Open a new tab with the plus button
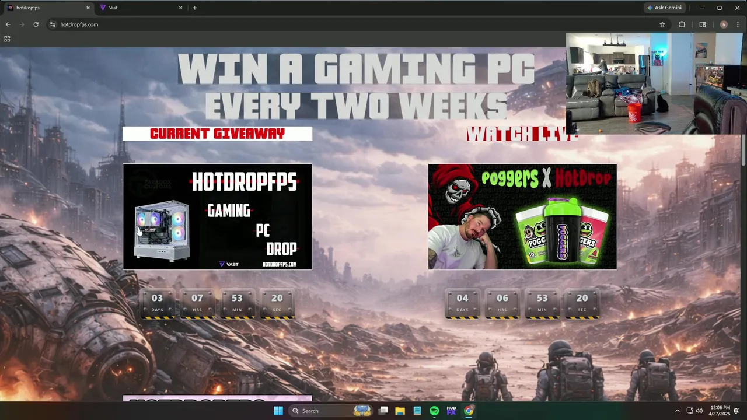The width and height of the screenshot is (747, 420). point(194,8)
